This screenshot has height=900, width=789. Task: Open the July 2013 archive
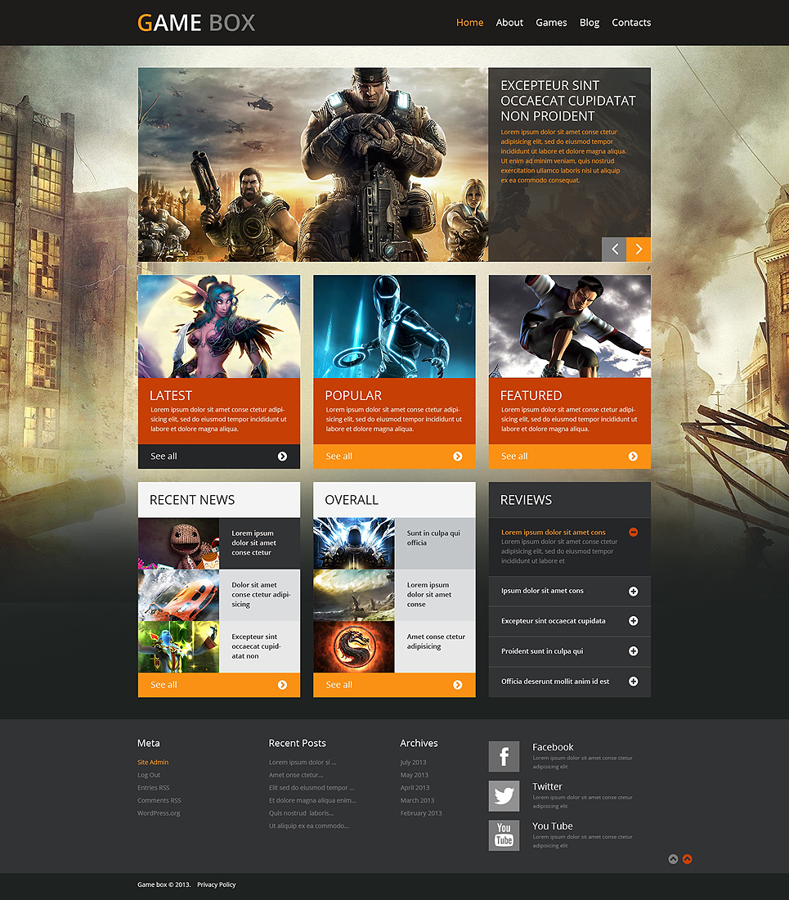(414, 763)
